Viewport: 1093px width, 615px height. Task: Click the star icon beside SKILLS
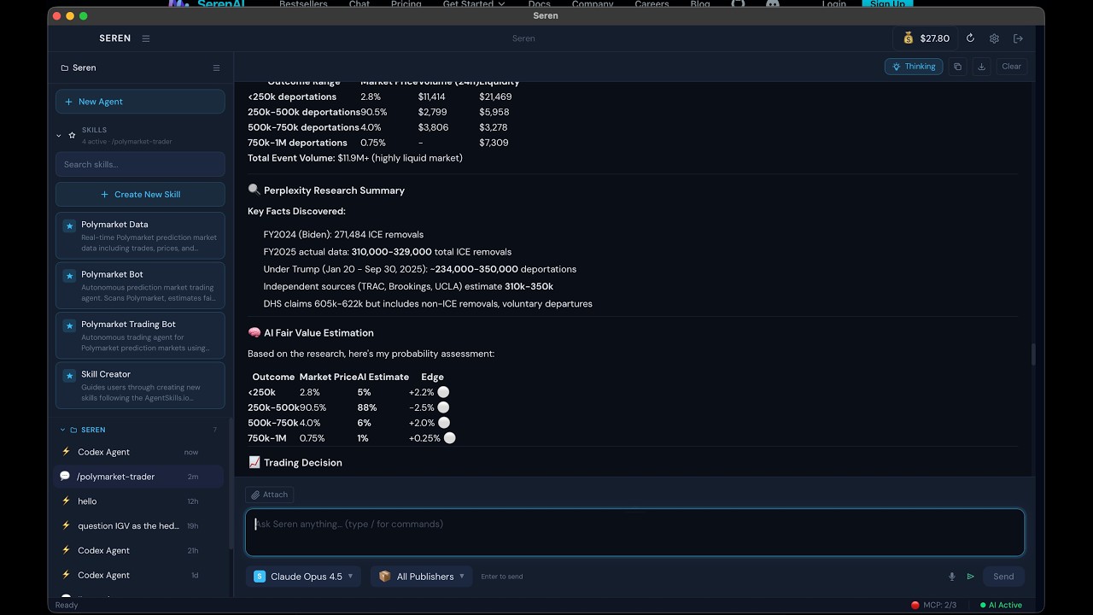[x=72, y=135]
